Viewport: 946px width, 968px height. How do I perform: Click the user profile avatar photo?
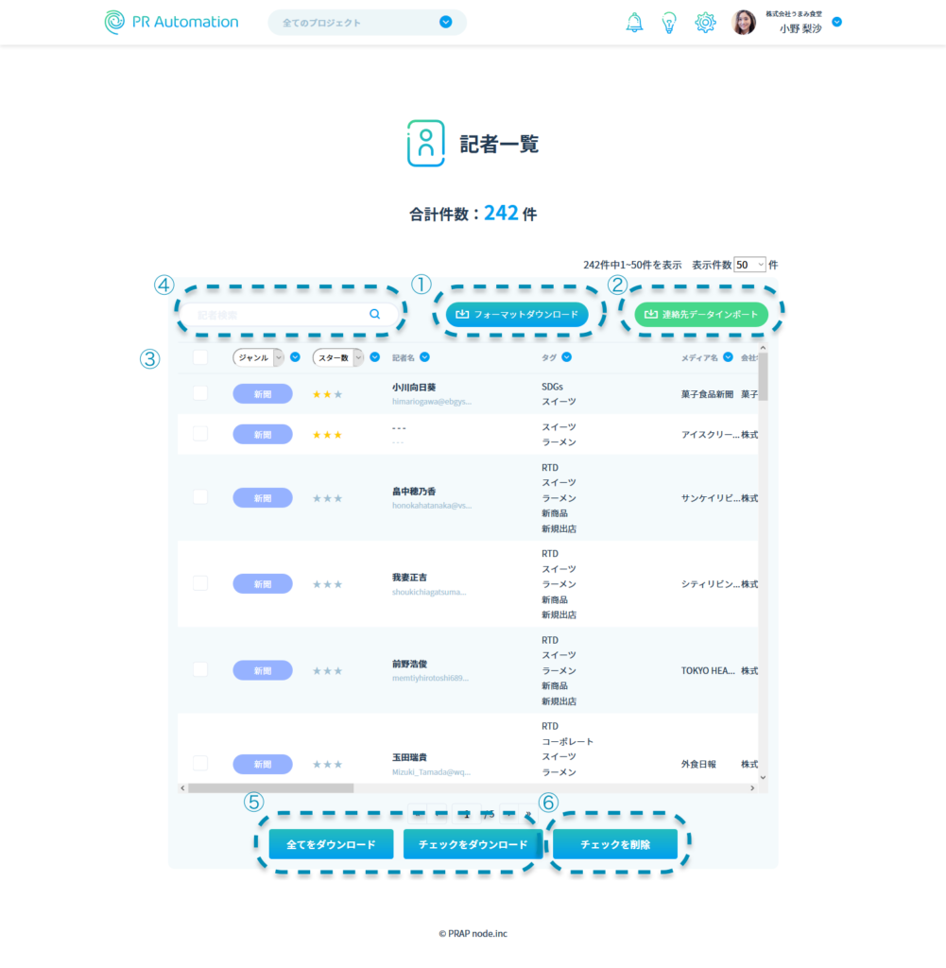pos(744,23)
